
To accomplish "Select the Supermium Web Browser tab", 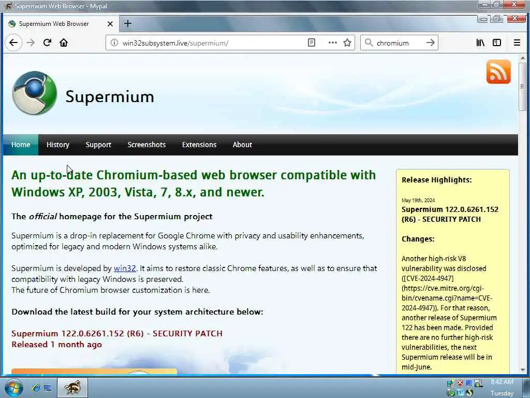I will 61,24.
